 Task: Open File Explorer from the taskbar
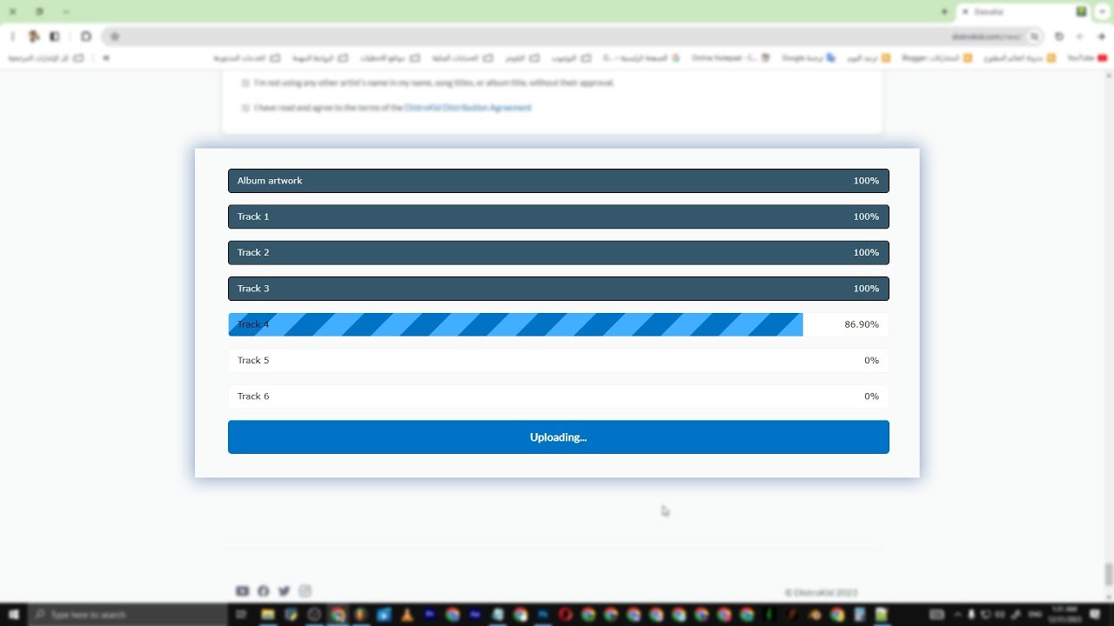(268, 615)
